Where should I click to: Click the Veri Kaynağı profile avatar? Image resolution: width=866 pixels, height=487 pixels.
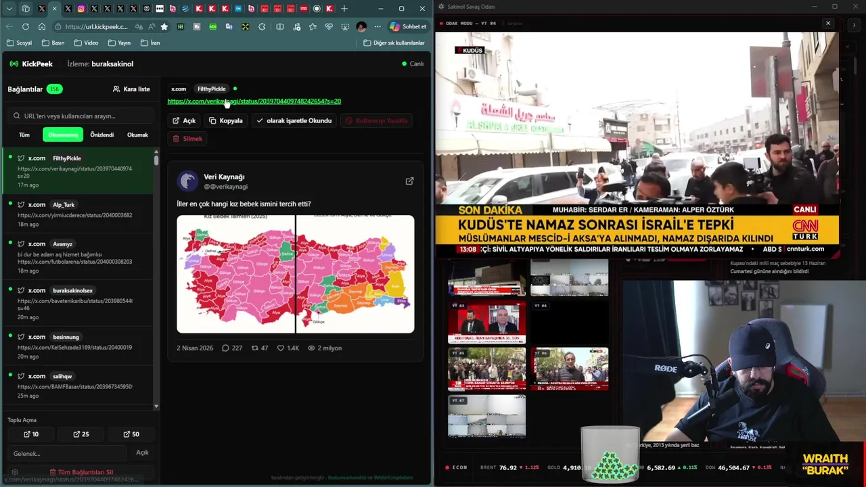coord(187,181)
